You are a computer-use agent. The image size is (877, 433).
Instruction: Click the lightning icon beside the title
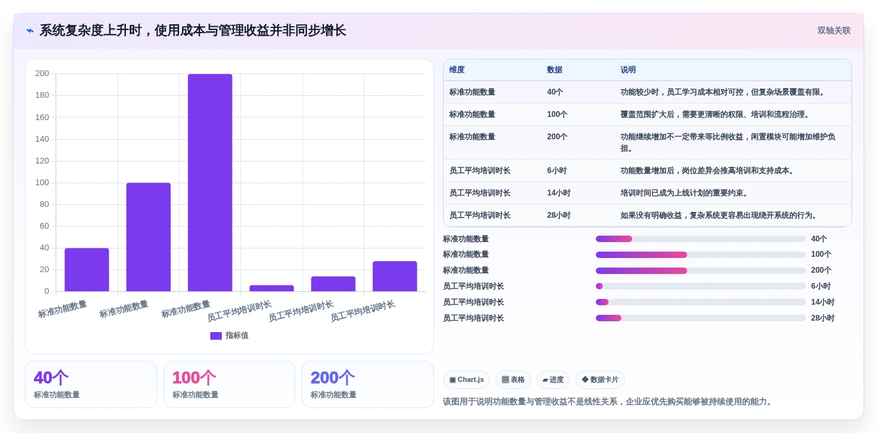[x=30, y=31]
